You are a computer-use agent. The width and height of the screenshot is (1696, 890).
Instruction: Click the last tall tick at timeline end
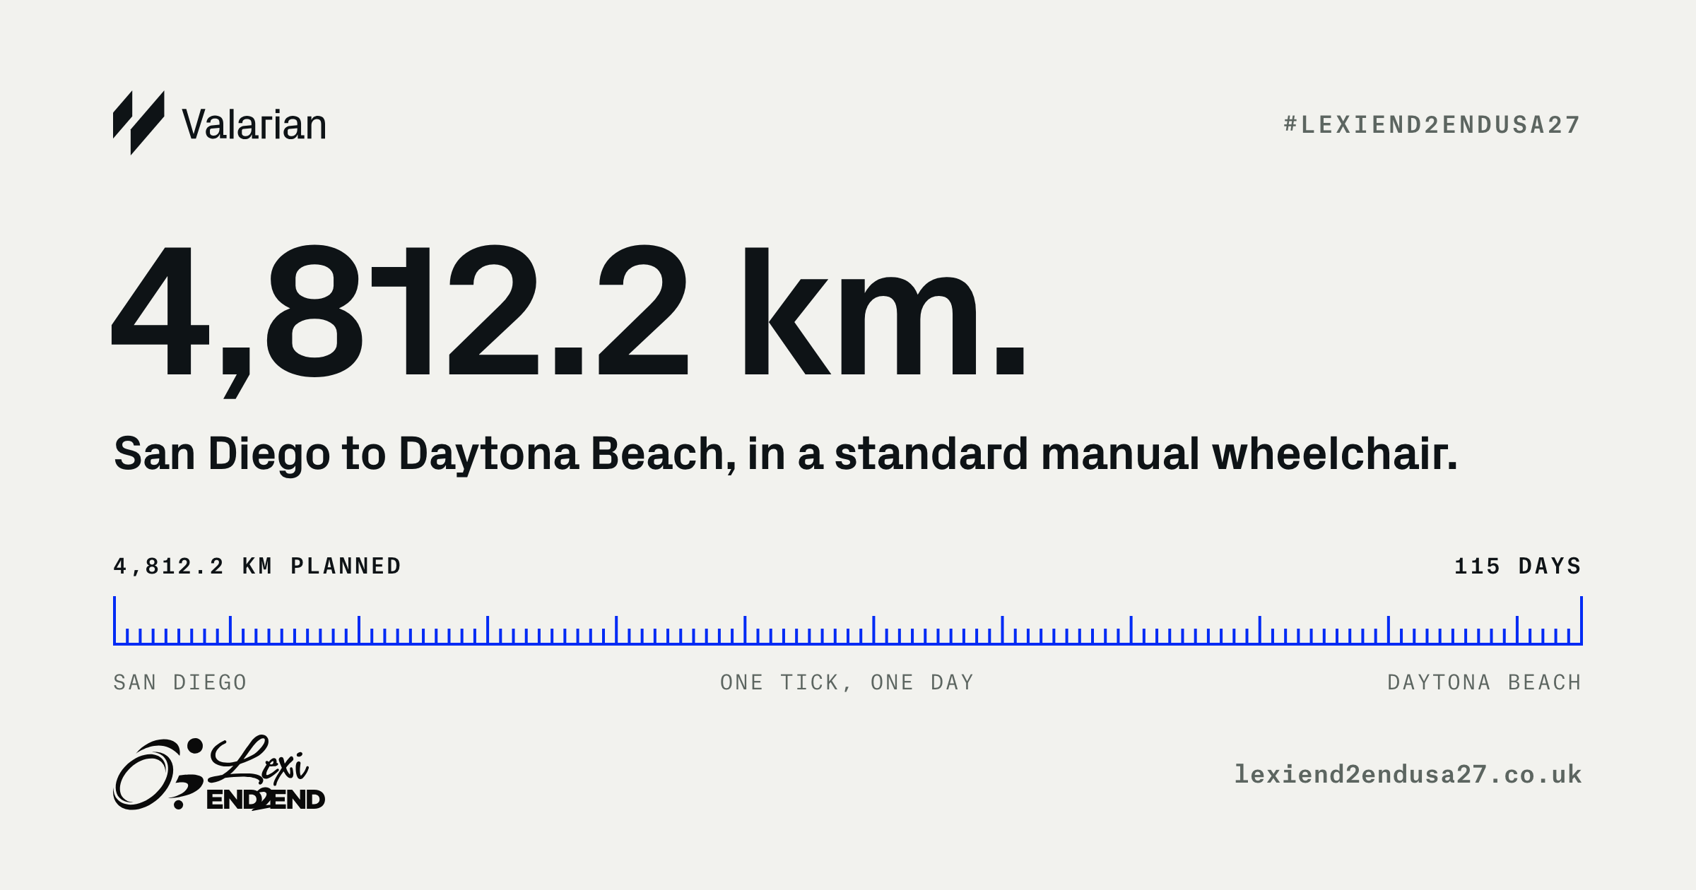(1581, 620)
